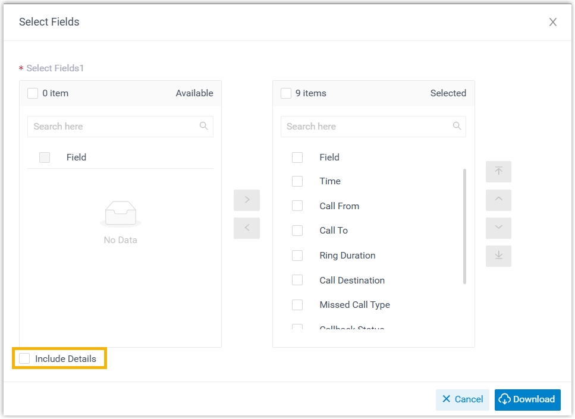Click search icon in Available list
Image resolution: width=575 pixels, height=419 pixels.
(x=204, y=126)
